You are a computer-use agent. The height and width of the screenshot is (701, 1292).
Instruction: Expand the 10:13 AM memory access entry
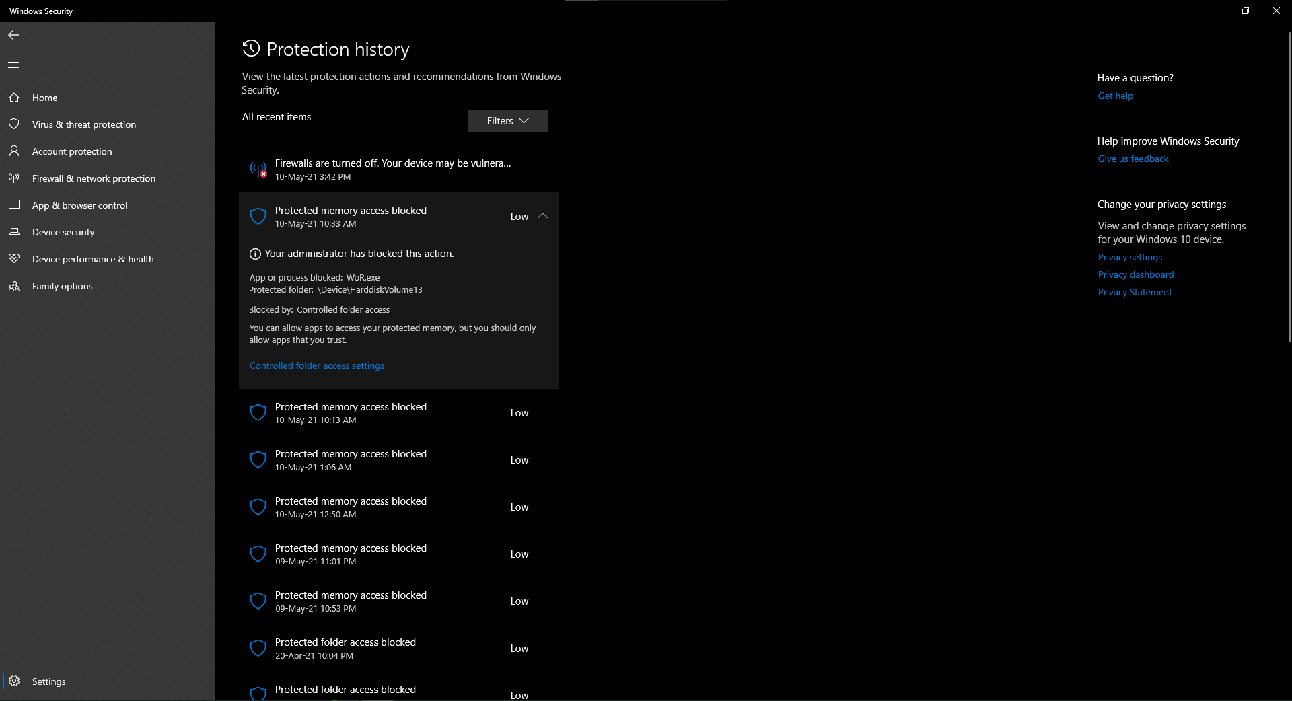pos(398,413)
